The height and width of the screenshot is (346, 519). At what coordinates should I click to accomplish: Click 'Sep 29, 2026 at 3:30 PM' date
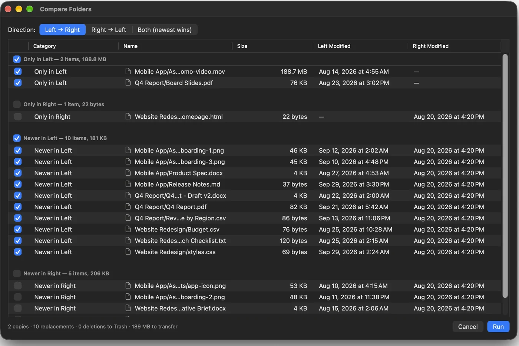tap(354, 184)
